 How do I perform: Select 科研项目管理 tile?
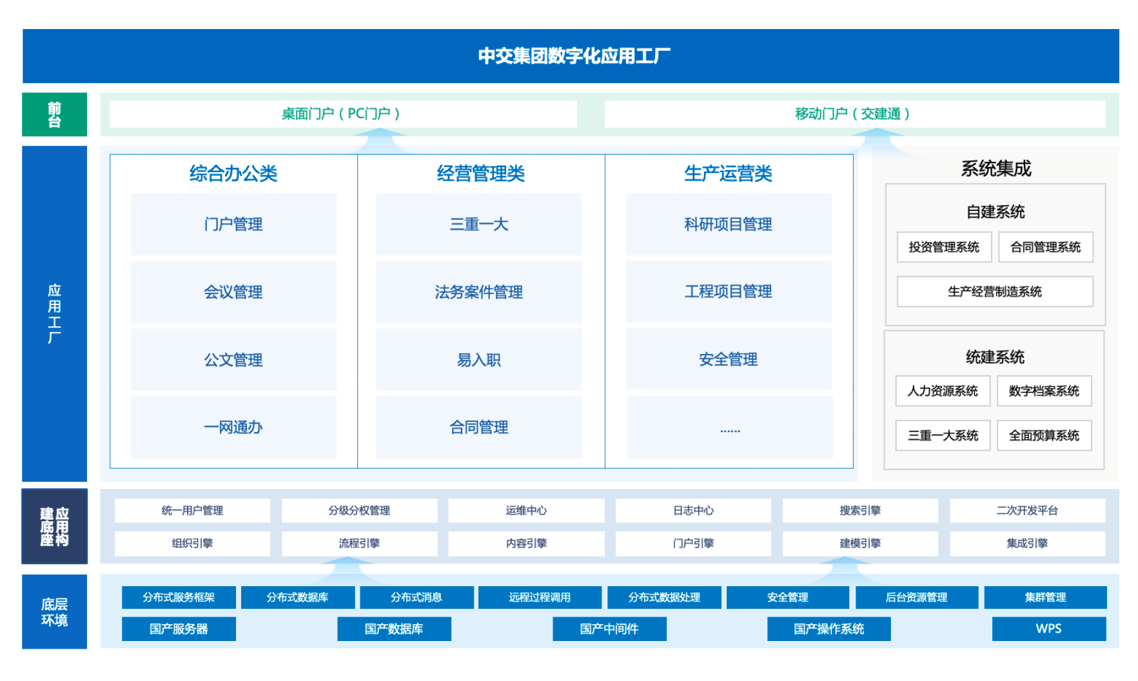(728, 224)
